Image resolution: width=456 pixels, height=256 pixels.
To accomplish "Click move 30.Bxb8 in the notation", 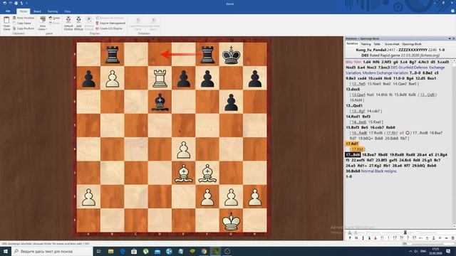I will pyautogui.click(x=353, y=171).
